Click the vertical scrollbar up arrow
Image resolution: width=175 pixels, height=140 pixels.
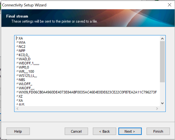162,39
